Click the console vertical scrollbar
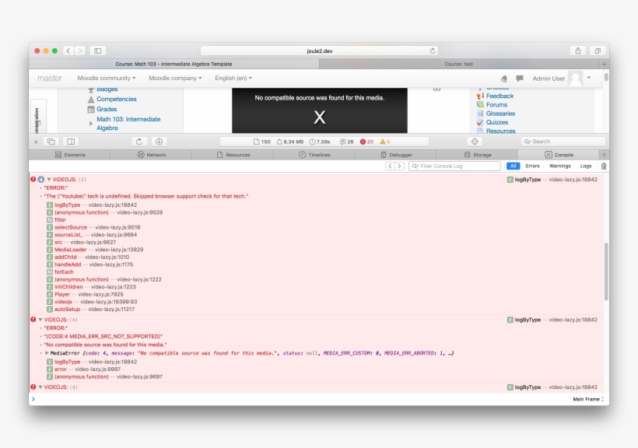 (605, 271)
